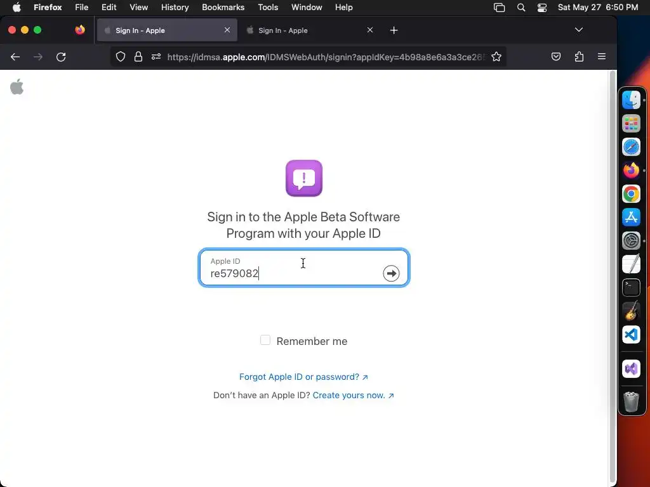Open App Store from the dock

(x=631, y=217)
